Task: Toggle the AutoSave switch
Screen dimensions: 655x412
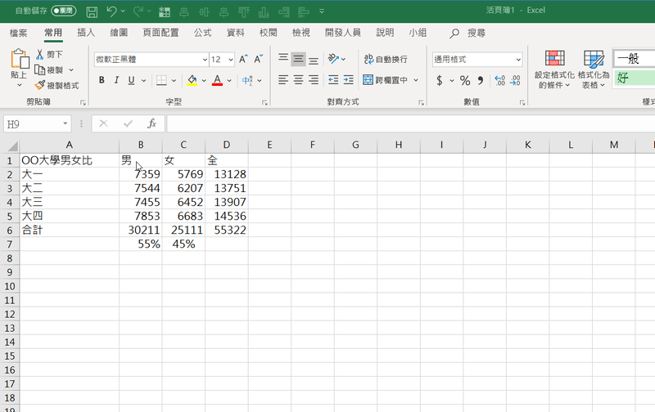Action: coord(64,11)
